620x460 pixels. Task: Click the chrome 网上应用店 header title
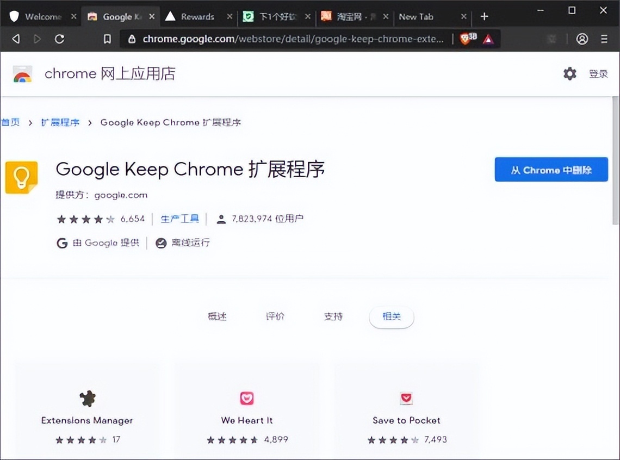click(x=110, y=74)
